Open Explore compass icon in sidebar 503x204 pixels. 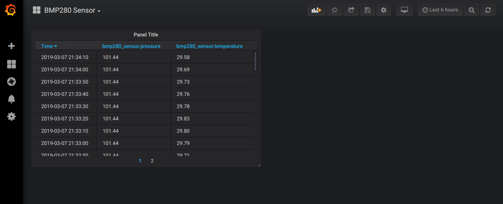pyautogui.click(x=11, y=82)
